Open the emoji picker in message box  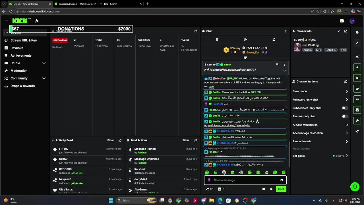coord(282,180)
